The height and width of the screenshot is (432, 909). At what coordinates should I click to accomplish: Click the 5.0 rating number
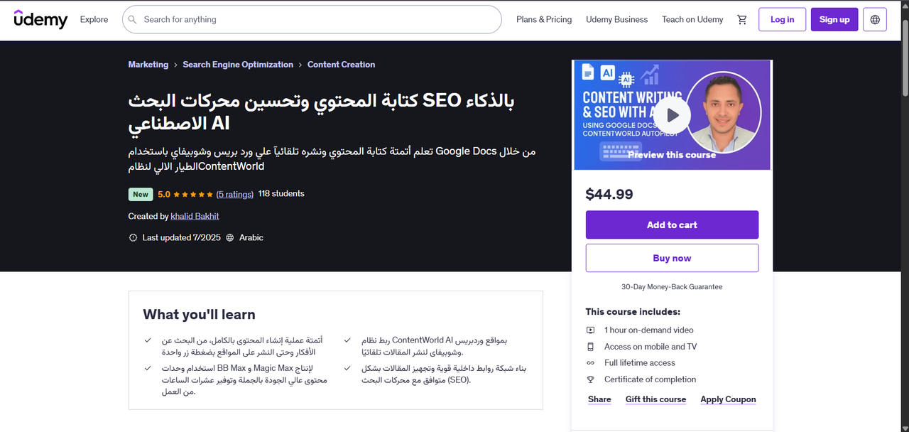pyautogui.click(x=164, y=194)
